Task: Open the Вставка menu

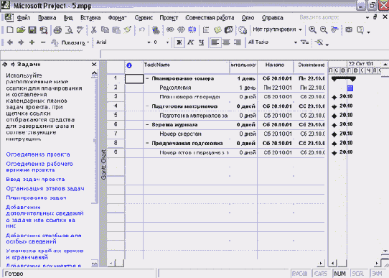Action: 90,18
